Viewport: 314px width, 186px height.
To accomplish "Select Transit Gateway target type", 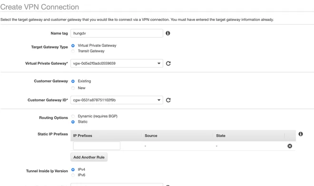I will (x=73, y=51).
